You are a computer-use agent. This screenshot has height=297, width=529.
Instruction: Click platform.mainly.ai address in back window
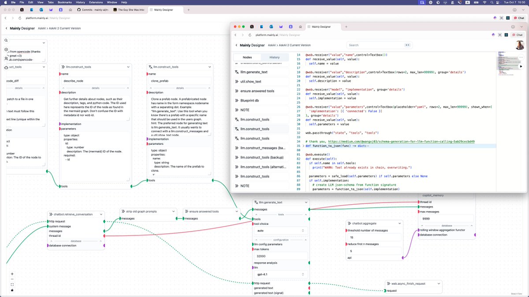pos(37,18)
